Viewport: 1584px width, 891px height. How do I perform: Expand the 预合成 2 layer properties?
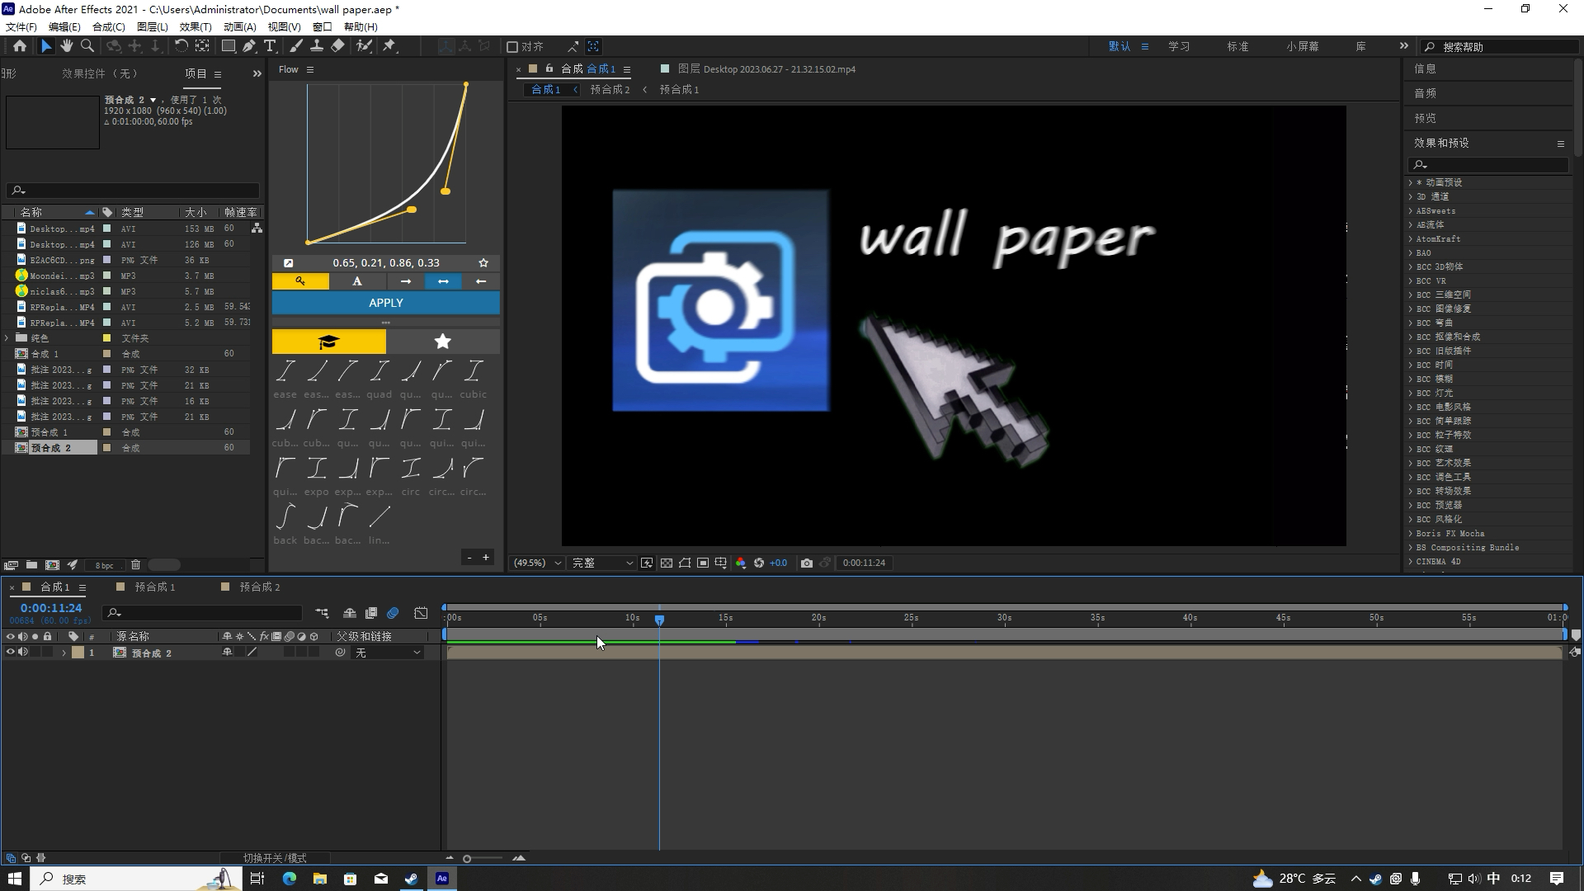tap(64, 653)
